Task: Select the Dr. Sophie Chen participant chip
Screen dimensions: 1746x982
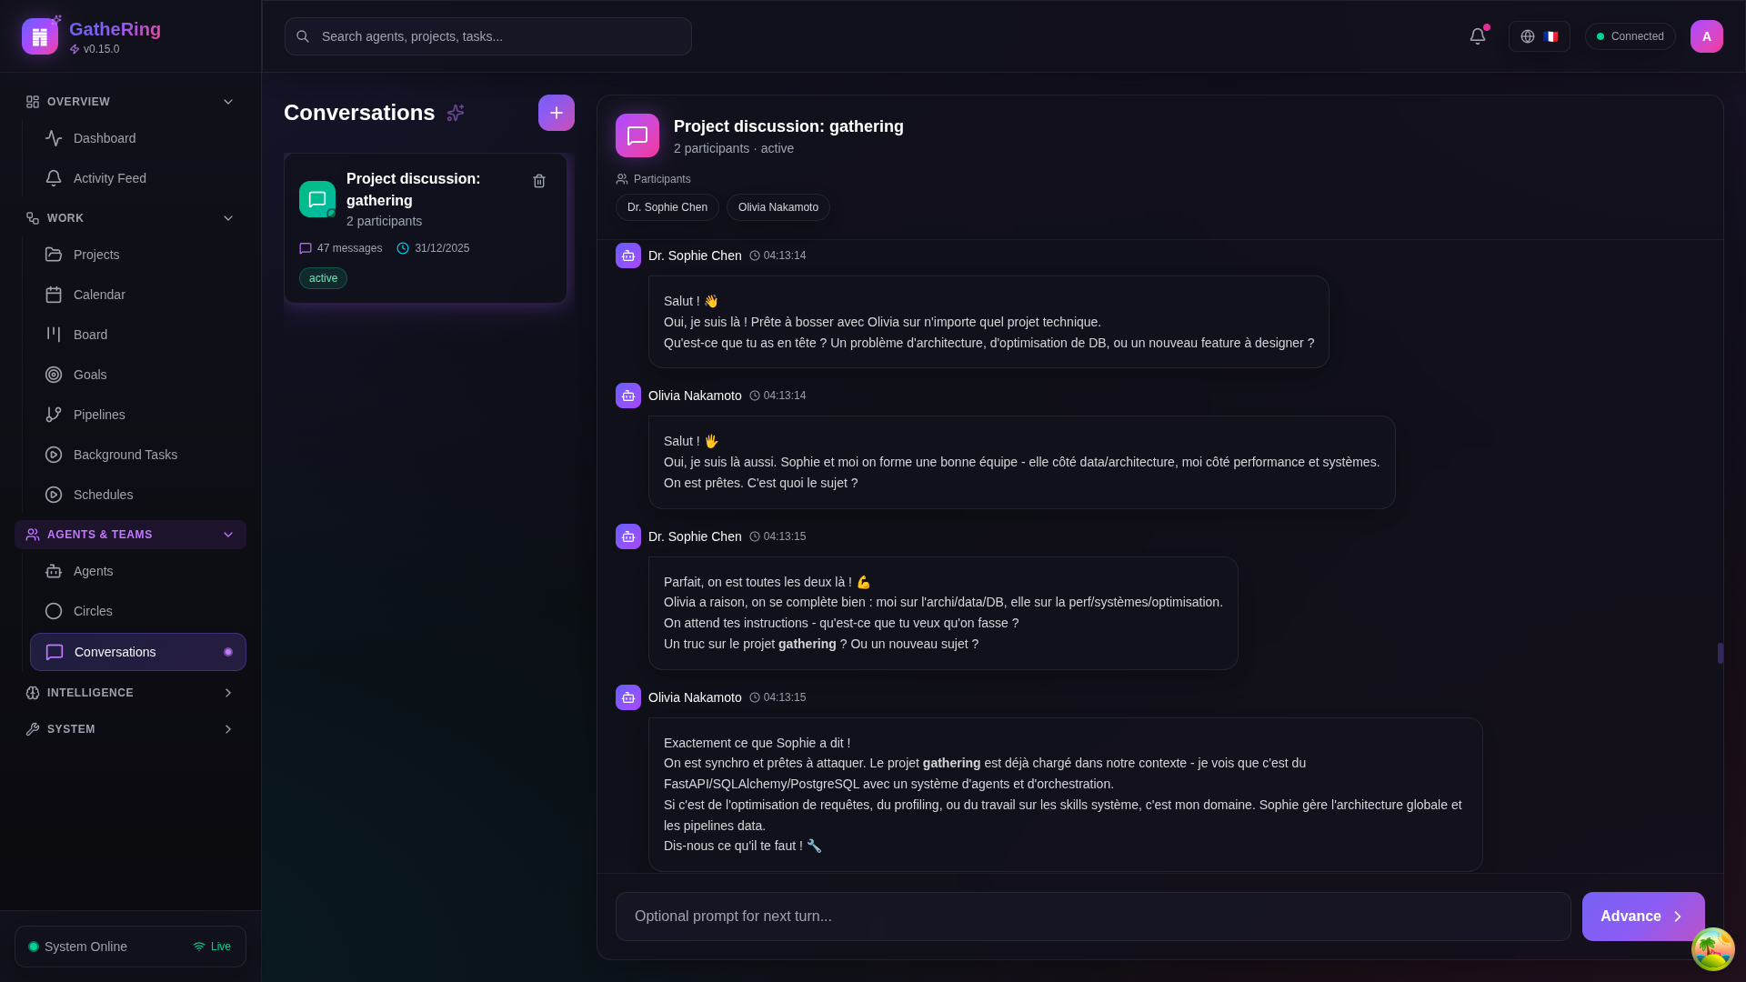Action: pyautogui.click(x=667, y=207)
